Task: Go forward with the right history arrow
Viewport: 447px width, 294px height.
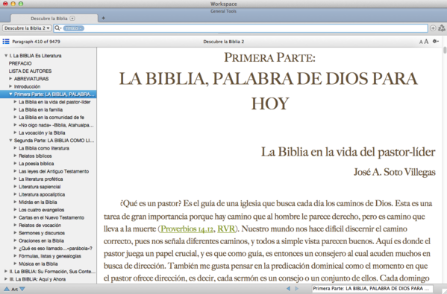Action: pyautogui.click(x=297, y=288)
